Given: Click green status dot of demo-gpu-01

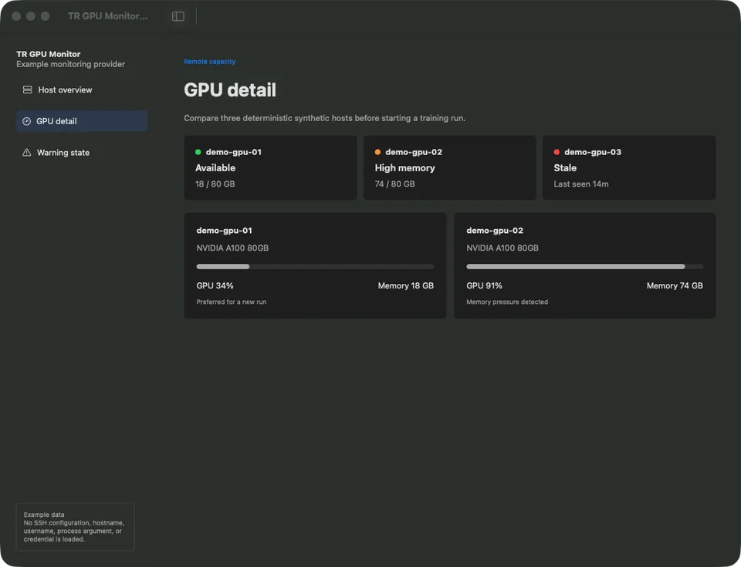Looking at the screenshot, I should coord(198,152).
